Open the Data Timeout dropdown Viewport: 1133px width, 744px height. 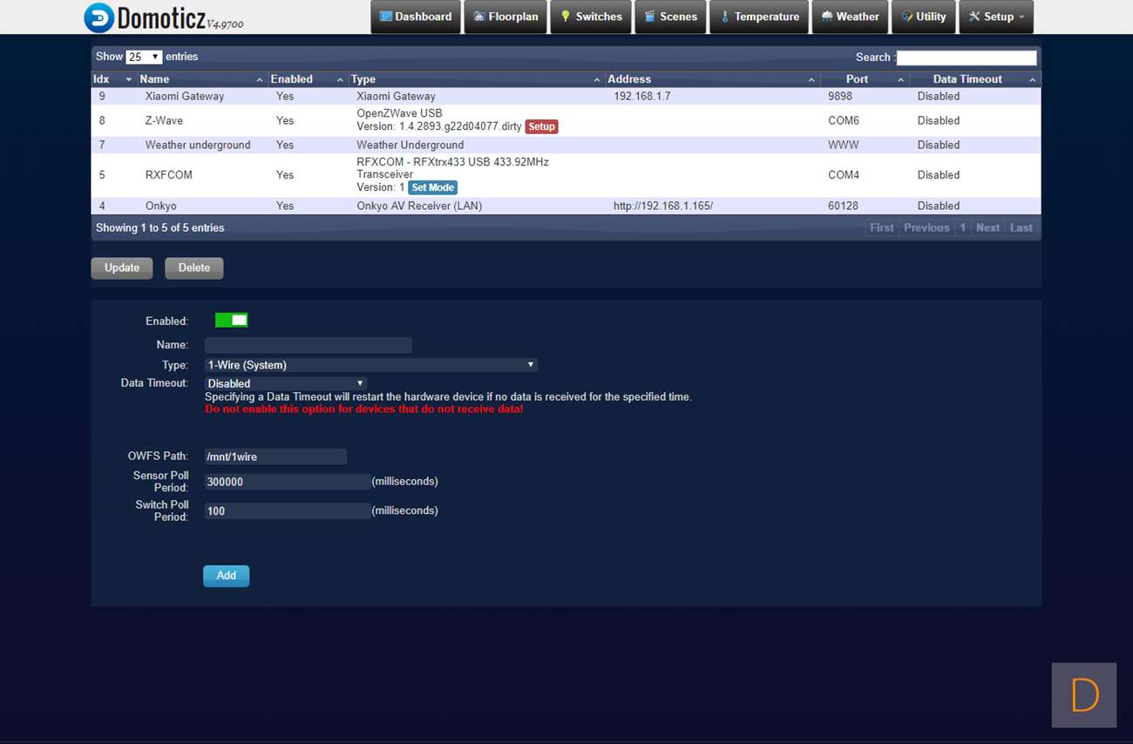[285, 383]
